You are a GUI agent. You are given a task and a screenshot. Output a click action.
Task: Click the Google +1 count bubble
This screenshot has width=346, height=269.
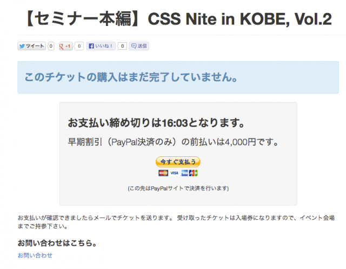(x=79, y=47)
